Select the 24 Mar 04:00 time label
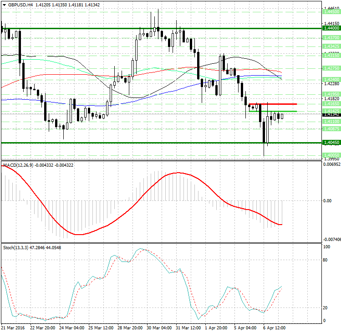 (x=71, y=328)
